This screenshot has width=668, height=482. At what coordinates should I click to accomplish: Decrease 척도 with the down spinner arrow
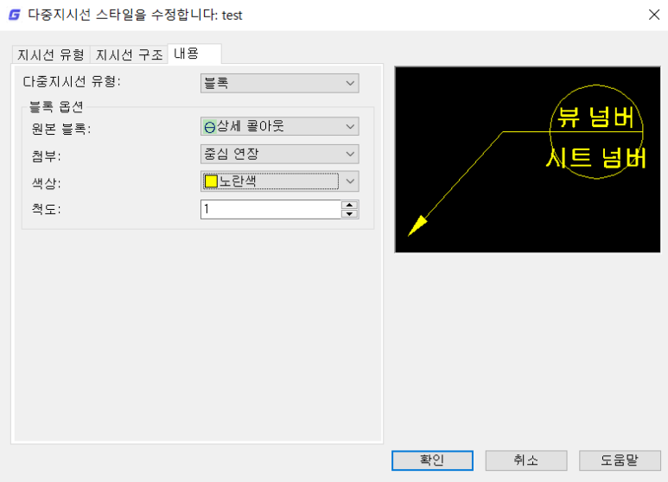[349, 213]
